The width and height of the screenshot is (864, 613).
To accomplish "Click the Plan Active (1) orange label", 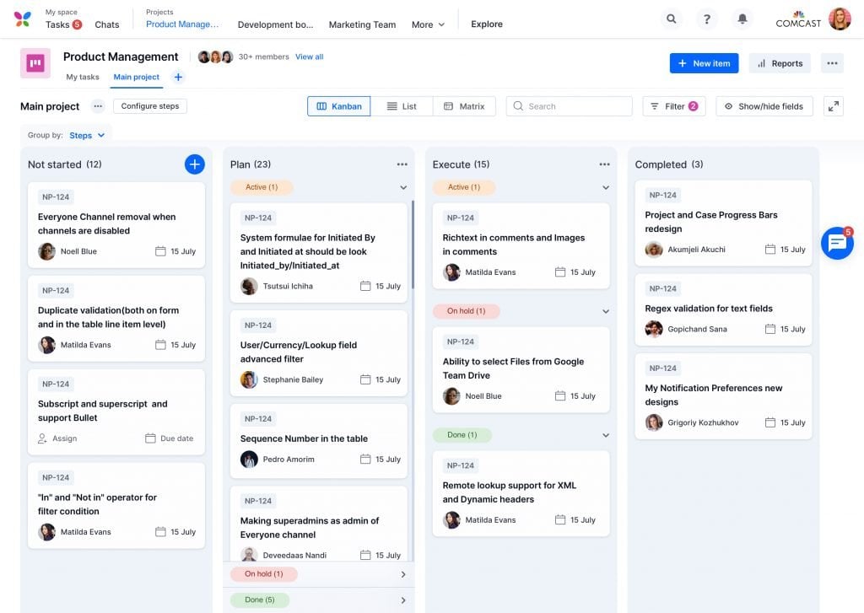I will click(262, 187).
